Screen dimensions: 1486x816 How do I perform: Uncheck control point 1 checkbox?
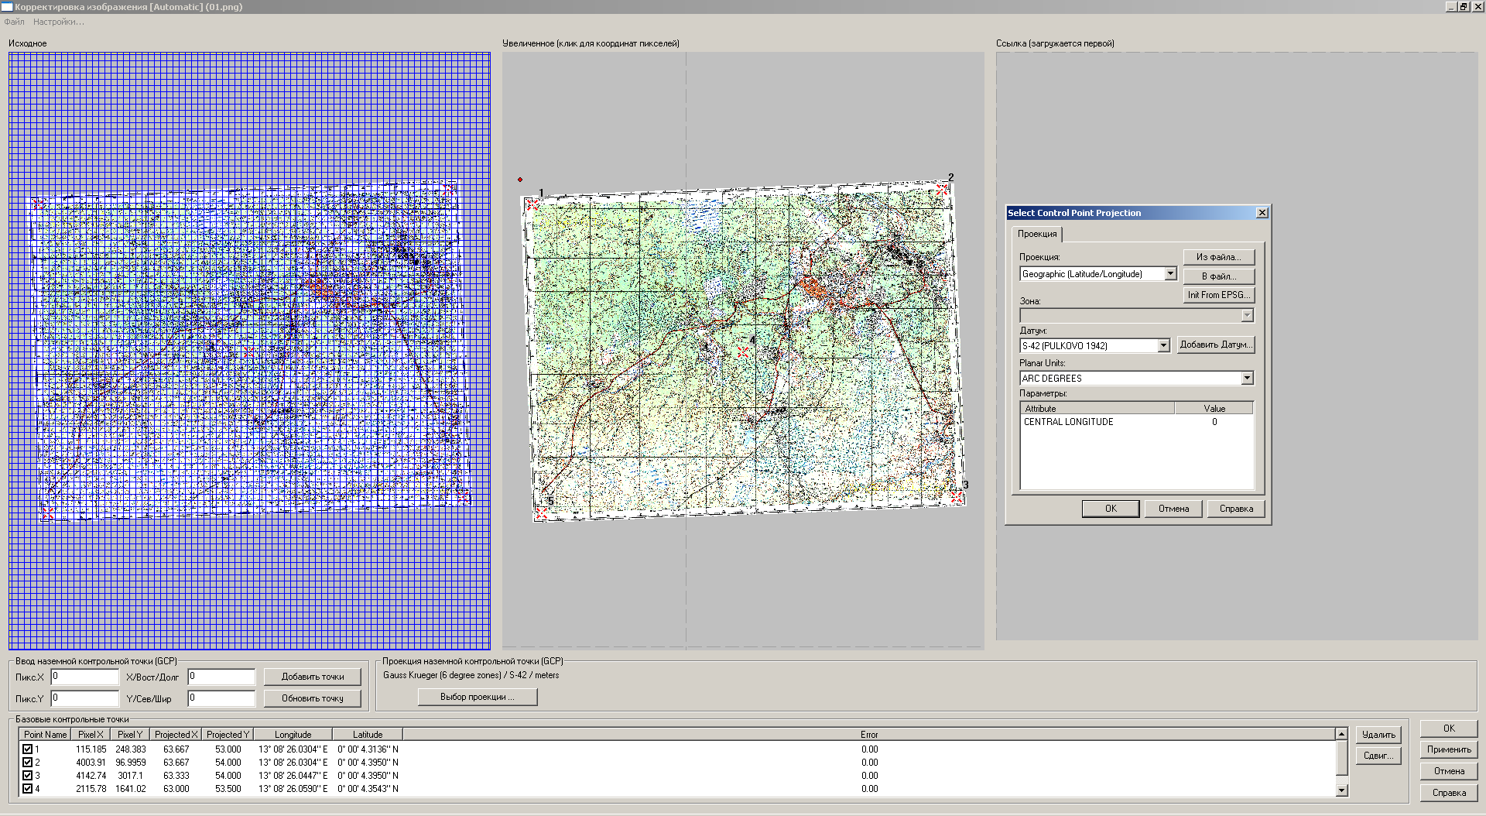point(28,749)
